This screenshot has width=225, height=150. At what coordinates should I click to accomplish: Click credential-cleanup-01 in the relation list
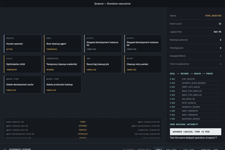(x=149, y=130)
